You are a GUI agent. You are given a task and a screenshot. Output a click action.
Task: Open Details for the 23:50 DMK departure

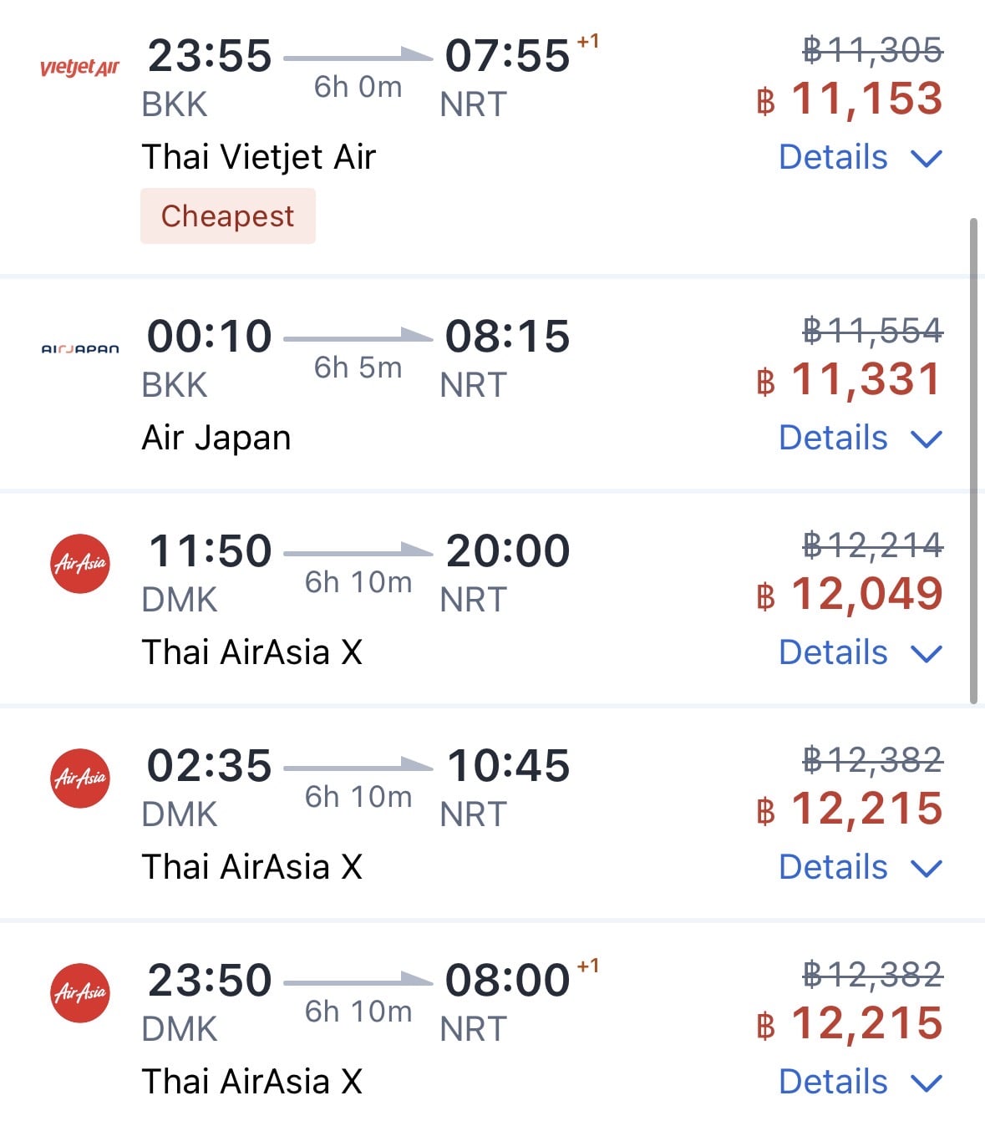click(x=860, y=1082)
